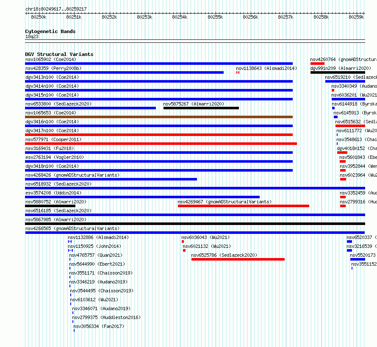Click the black nsv5880752 variant bar
The width and height of the screenshot is (377, 347).
(50, 206)
